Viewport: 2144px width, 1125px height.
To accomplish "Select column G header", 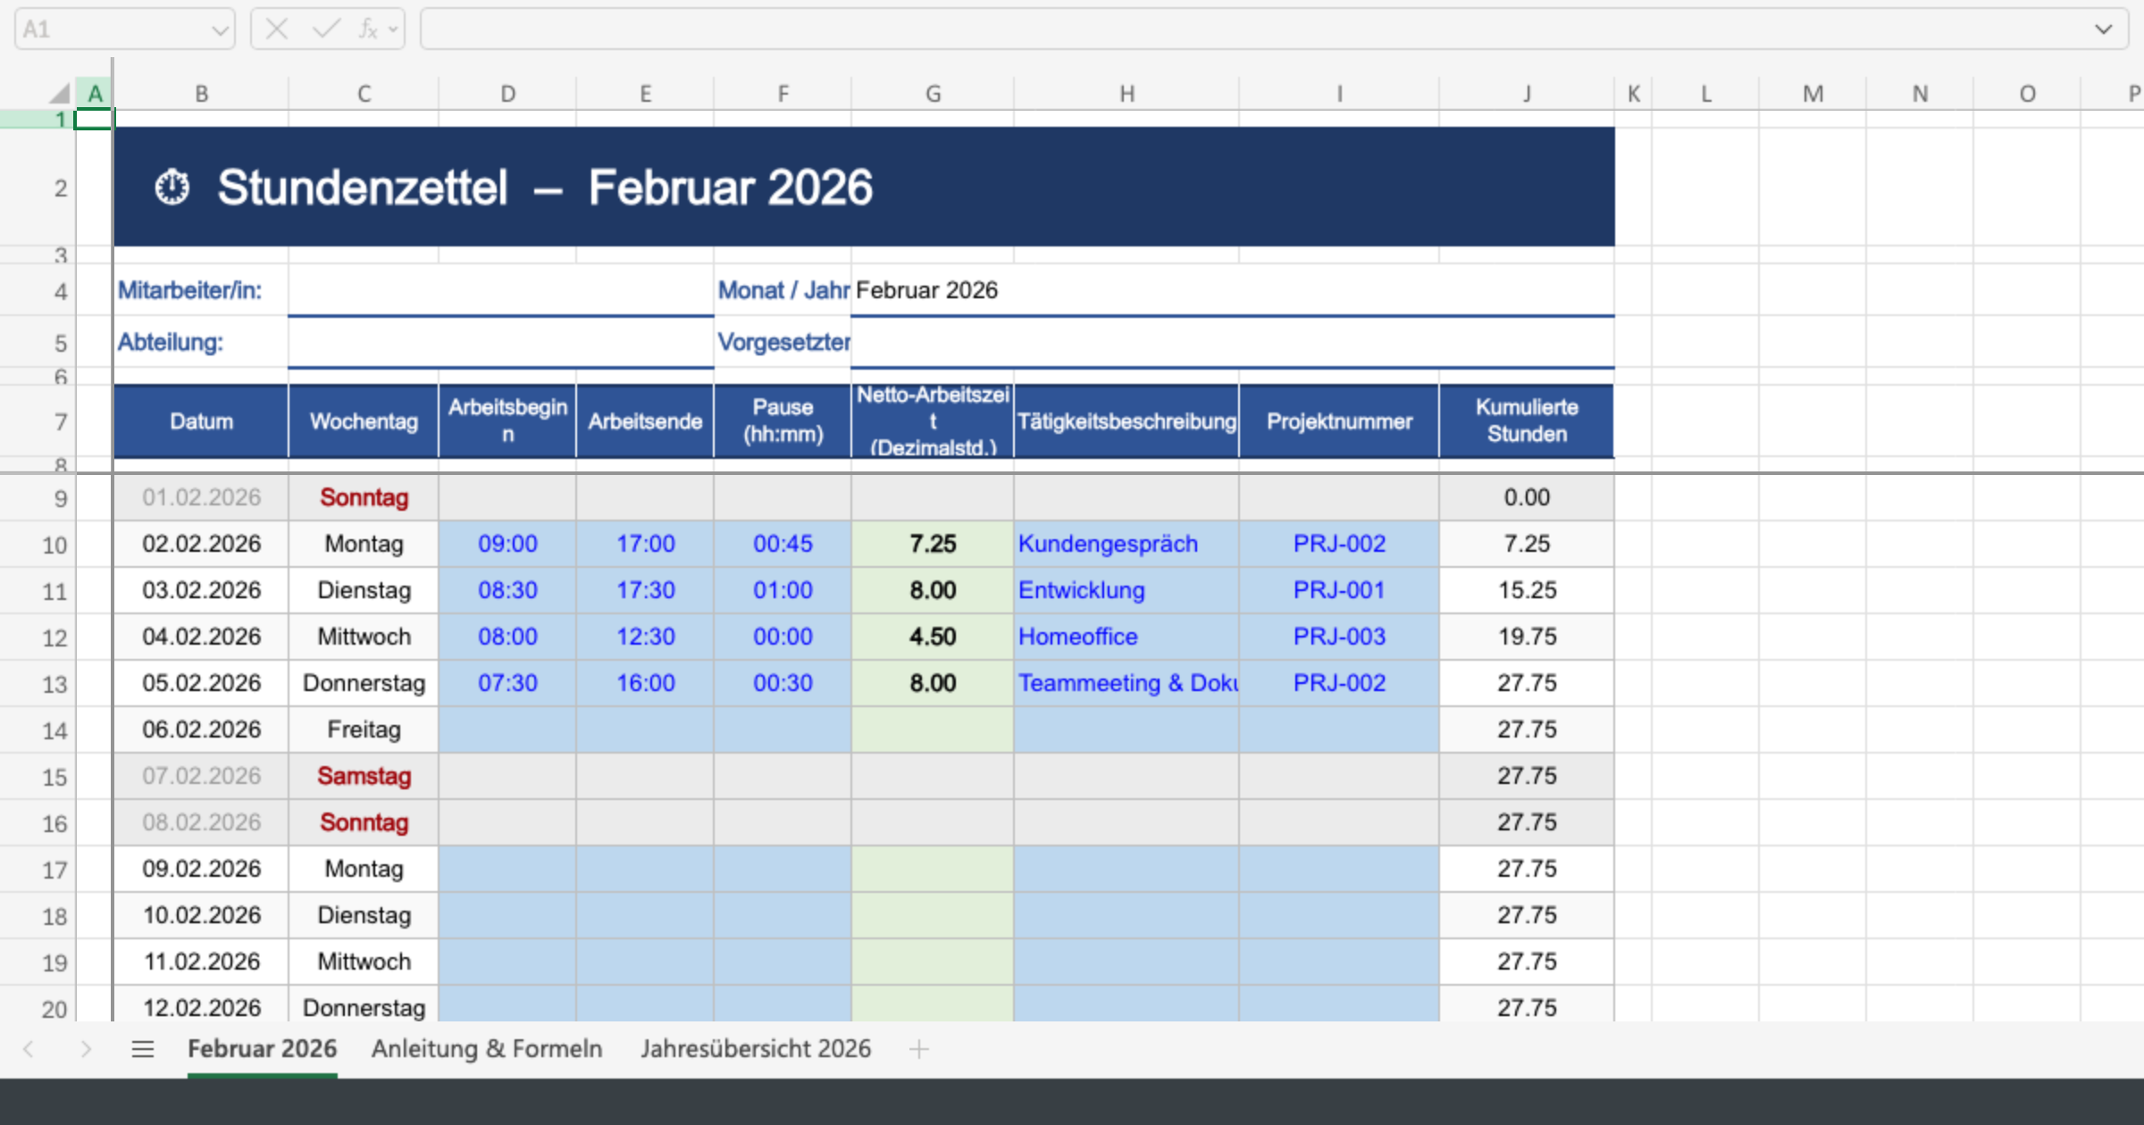I will [x=933, y=94].
